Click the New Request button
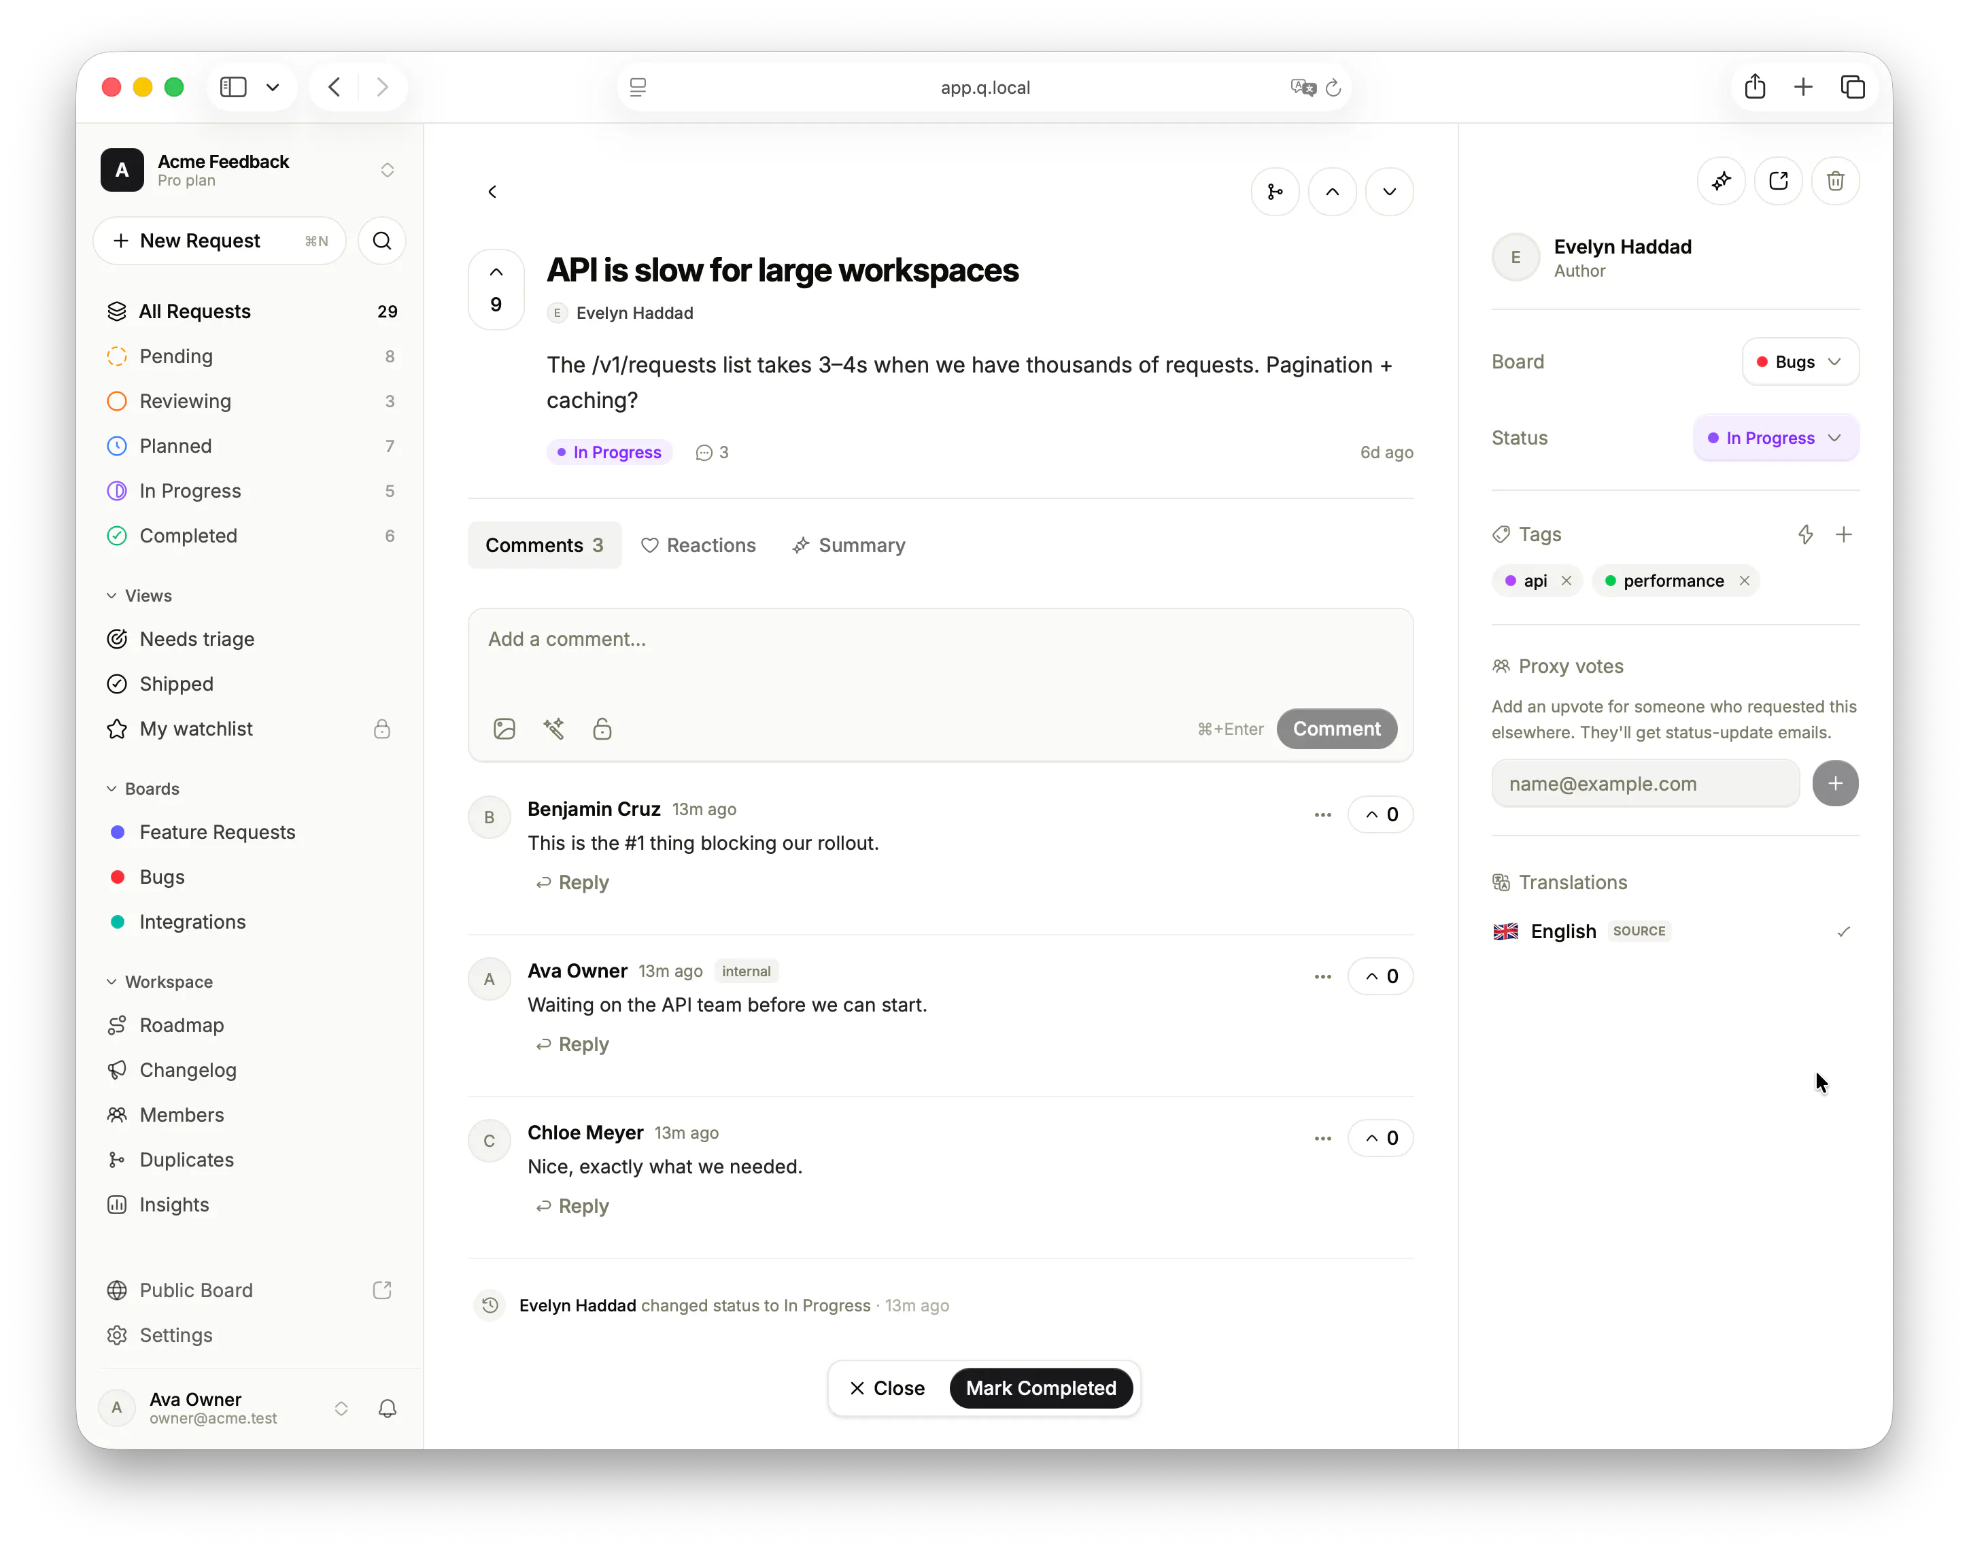Viewport: 1969px width, 1550px height. pos(220,241)
